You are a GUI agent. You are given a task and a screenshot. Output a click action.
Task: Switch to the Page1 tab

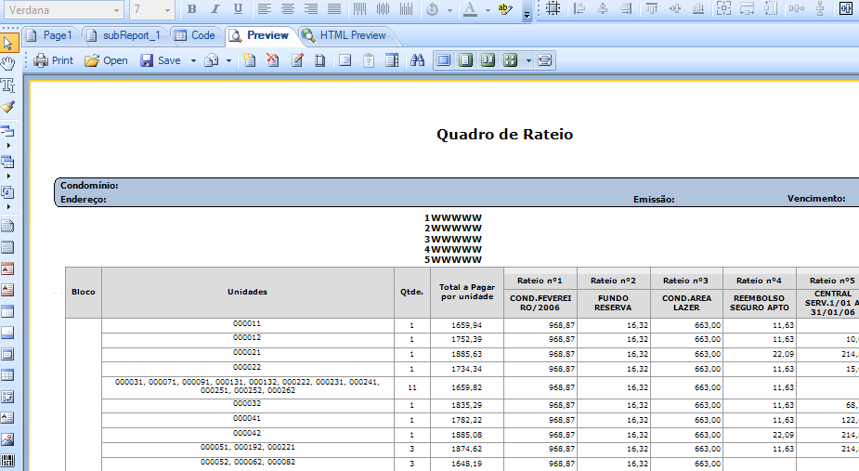(x=50, y=35)
